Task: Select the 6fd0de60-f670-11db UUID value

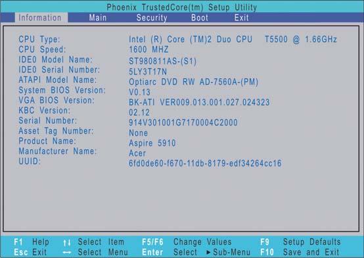Action: coord(205,163)
